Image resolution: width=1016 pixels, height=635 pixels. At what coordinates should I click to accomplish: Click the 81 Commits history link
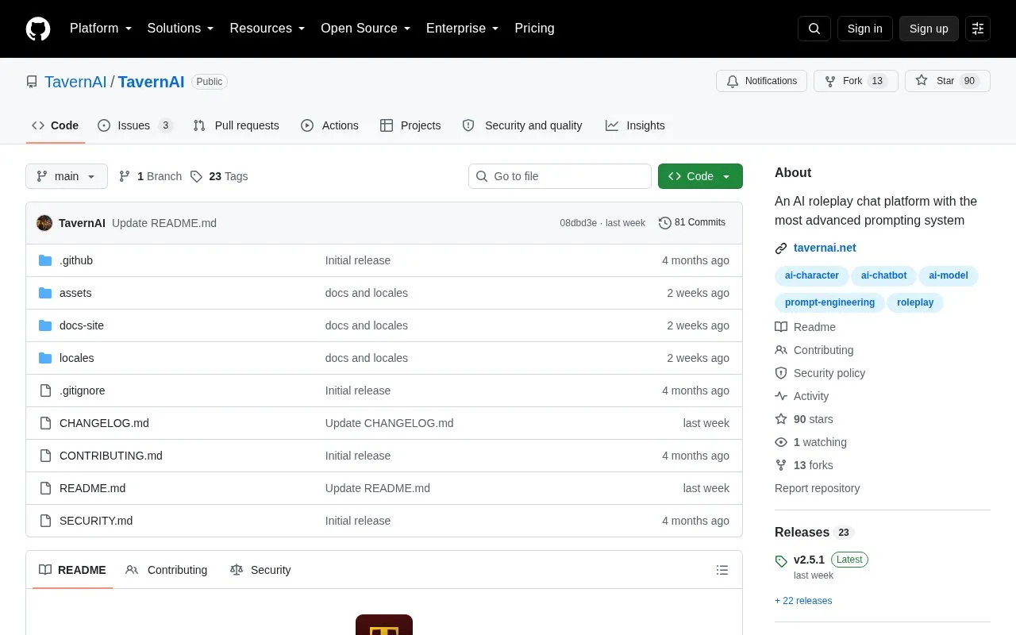(692, 223)
